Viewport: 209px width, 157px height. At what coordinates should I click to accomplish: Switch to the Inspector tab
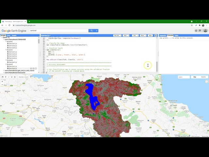click(x=163, y=35)
